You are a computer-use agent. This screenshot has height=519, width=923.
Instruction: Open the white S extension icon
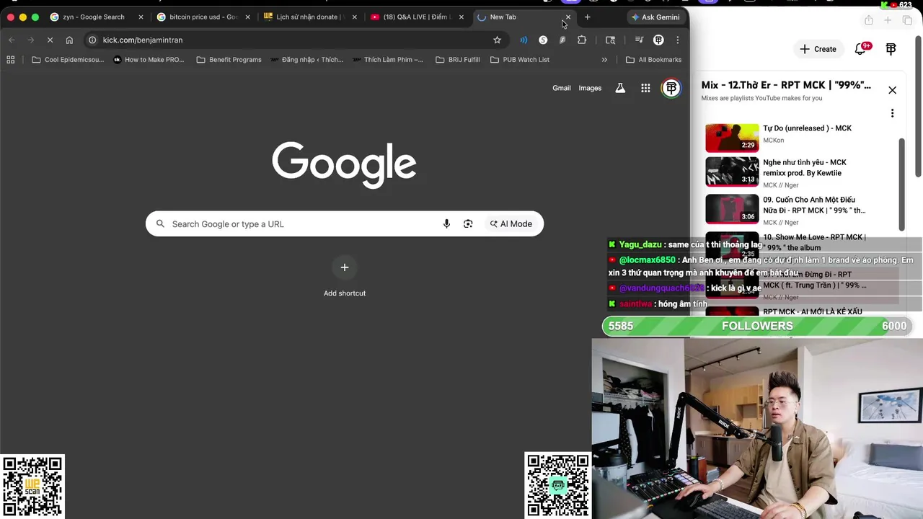(543, 40)
